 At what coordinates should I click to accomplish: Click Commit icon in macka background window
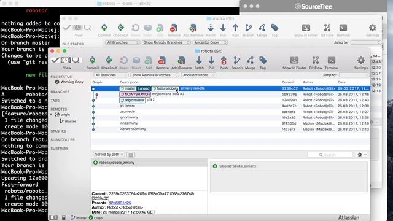point(104,28)
